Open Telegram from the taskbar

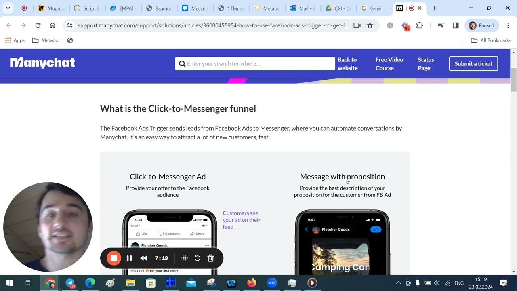tap(70, 283)
